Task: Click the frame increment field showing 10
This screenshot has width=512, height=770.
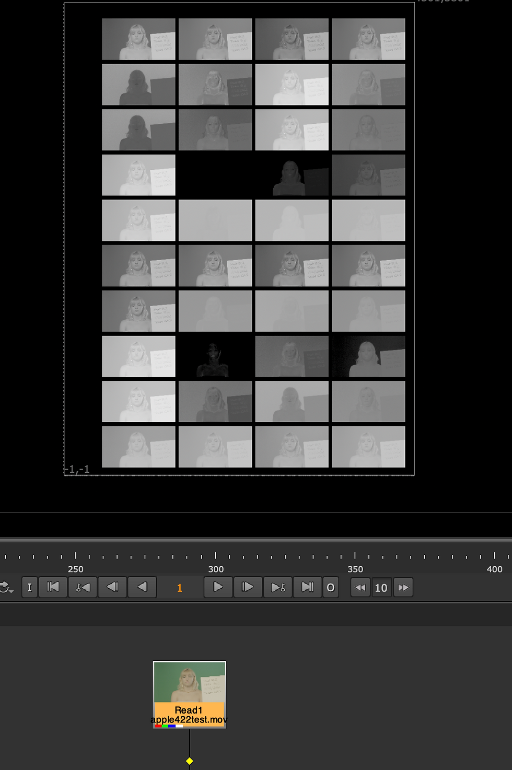Action: (381, 588)
